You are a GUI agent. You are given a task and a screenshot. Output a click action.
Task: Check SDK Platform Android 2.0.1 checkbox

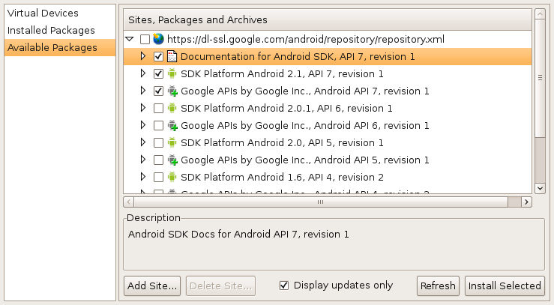pyautogui.click(x=158, y=109)
